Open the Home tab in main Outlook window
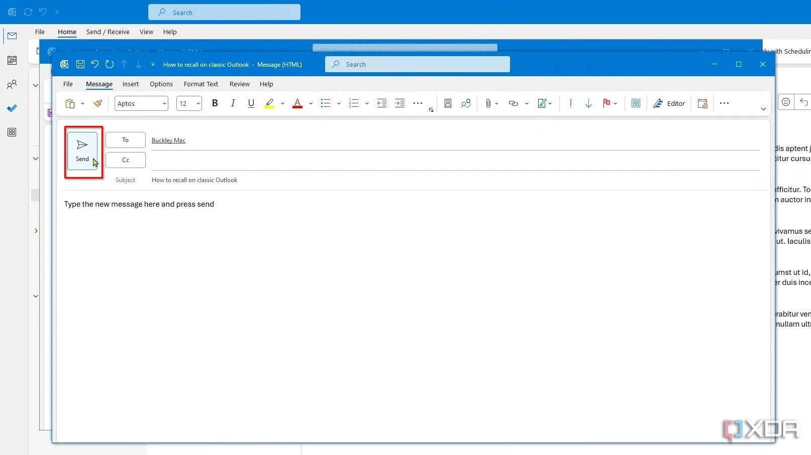Image resolution: width=811 pixels, height=455 pixels. 67,32
